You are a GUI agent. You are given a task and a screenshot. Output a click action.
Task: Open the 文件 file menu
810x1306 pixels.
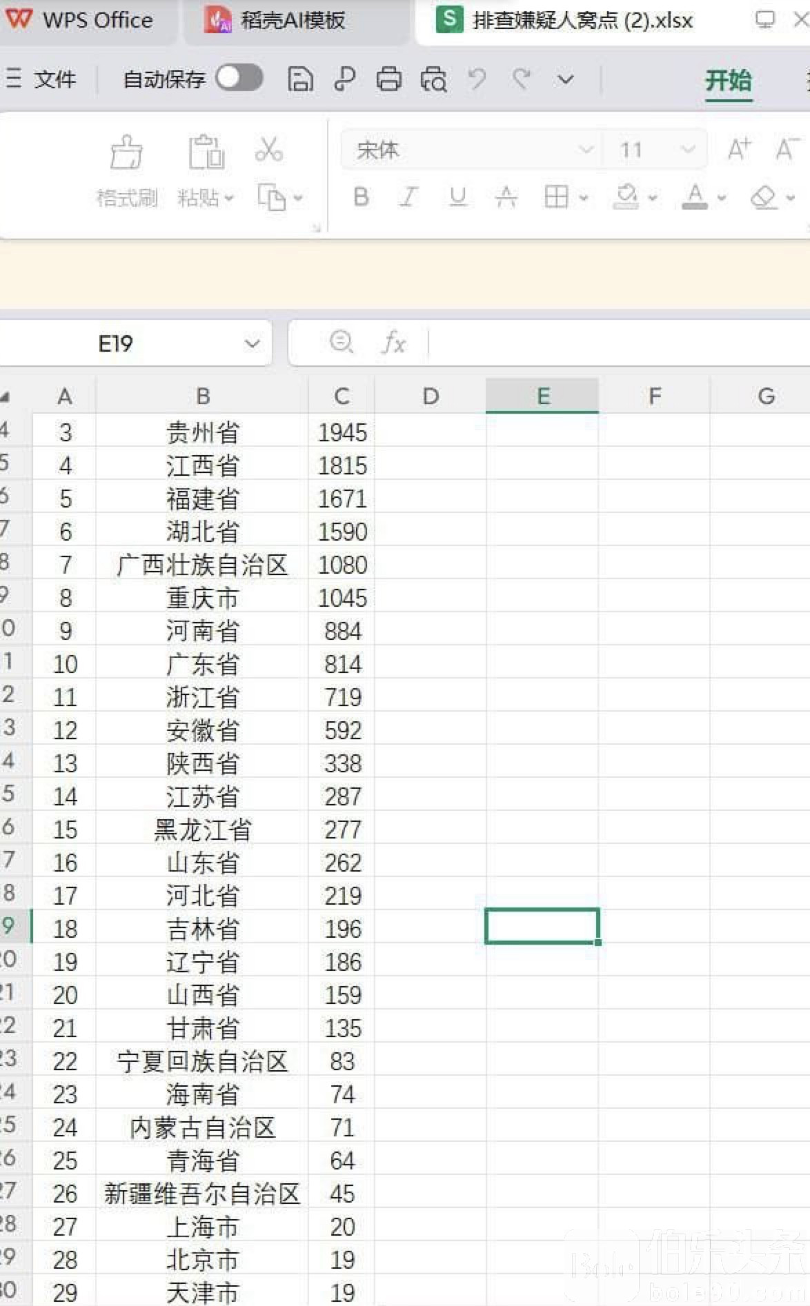click(x=43, y=80)
